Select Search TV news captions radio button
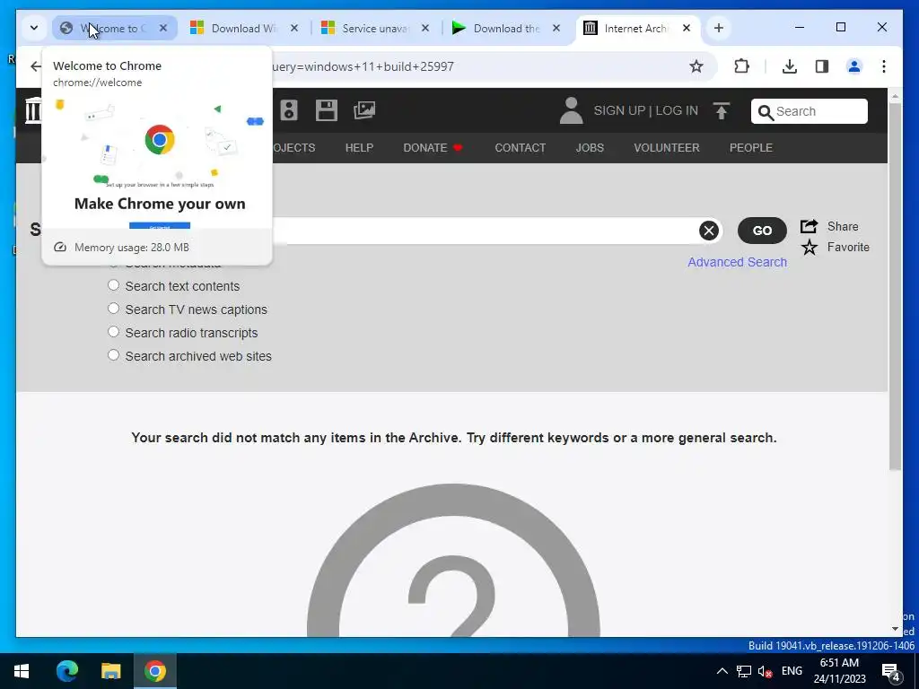The image size is (919, 689). (x=114, y=309)
